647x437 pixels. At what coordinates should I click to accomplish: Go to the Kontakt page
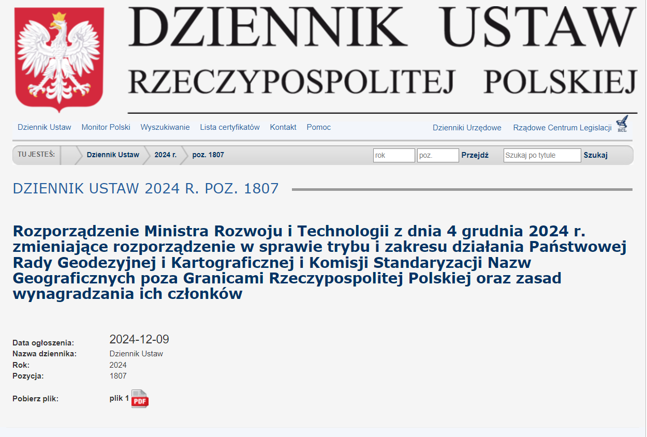pos(283,127)
